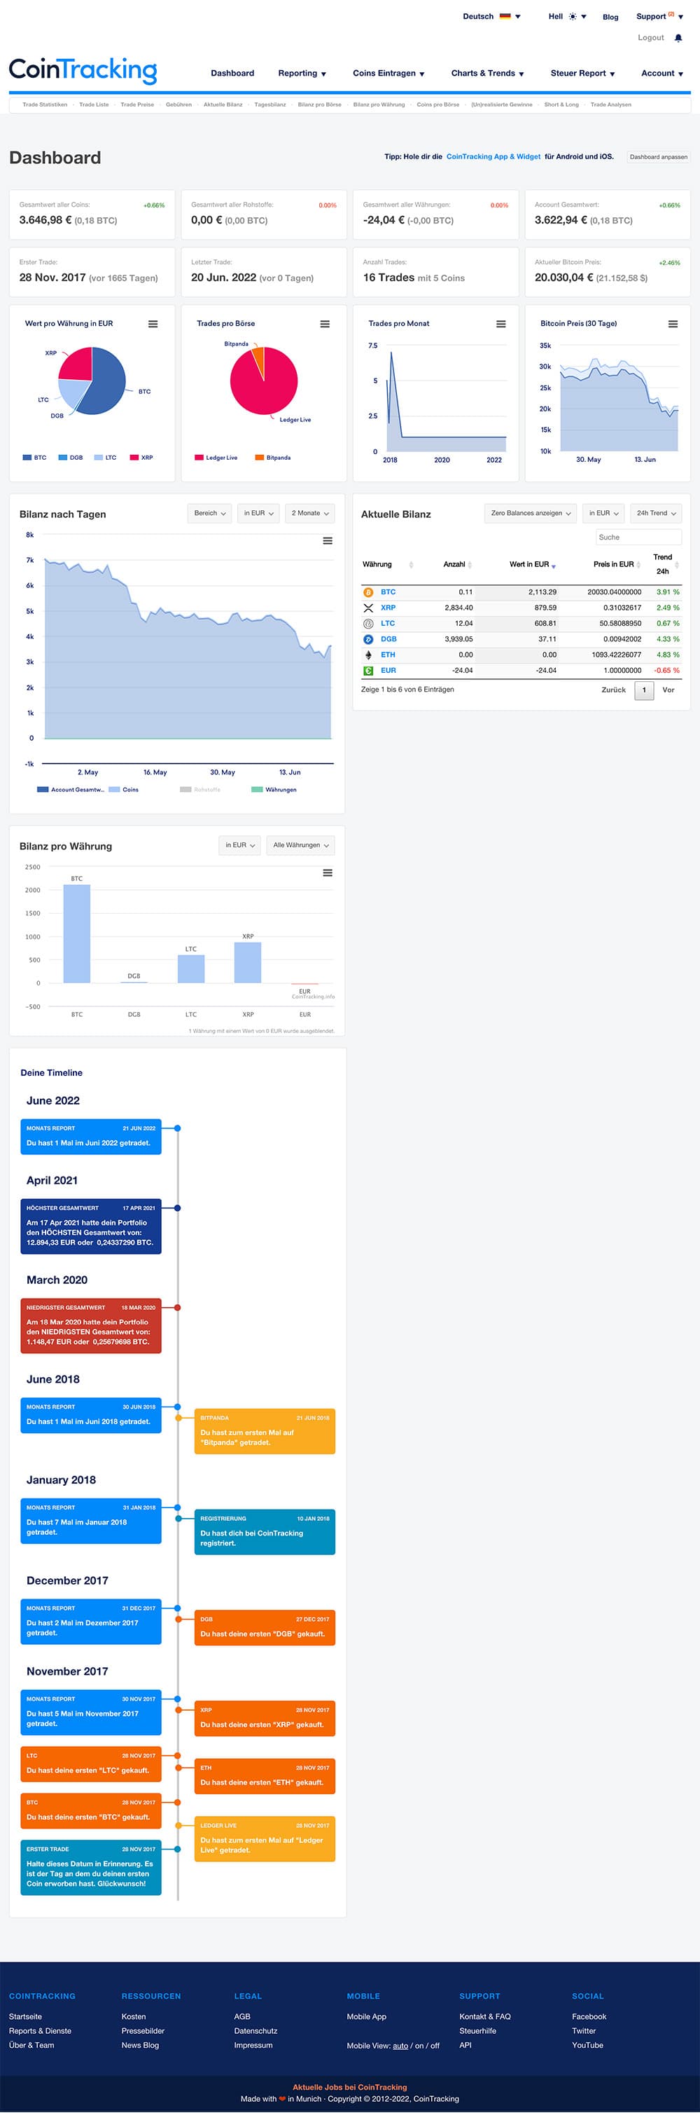This screenshot has width=700, height=2113.
Task: Toggle DGB legend in Wert pro Währung chart
Action: tap(71, 458)
